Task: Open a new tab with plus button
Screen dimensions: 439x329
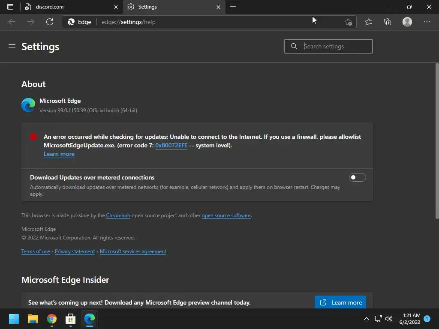Action: coord(233,7)
